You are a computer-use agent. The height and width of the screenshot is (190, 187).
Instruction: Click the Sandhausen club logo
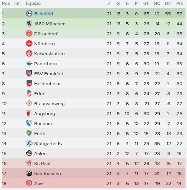point(29,173)
